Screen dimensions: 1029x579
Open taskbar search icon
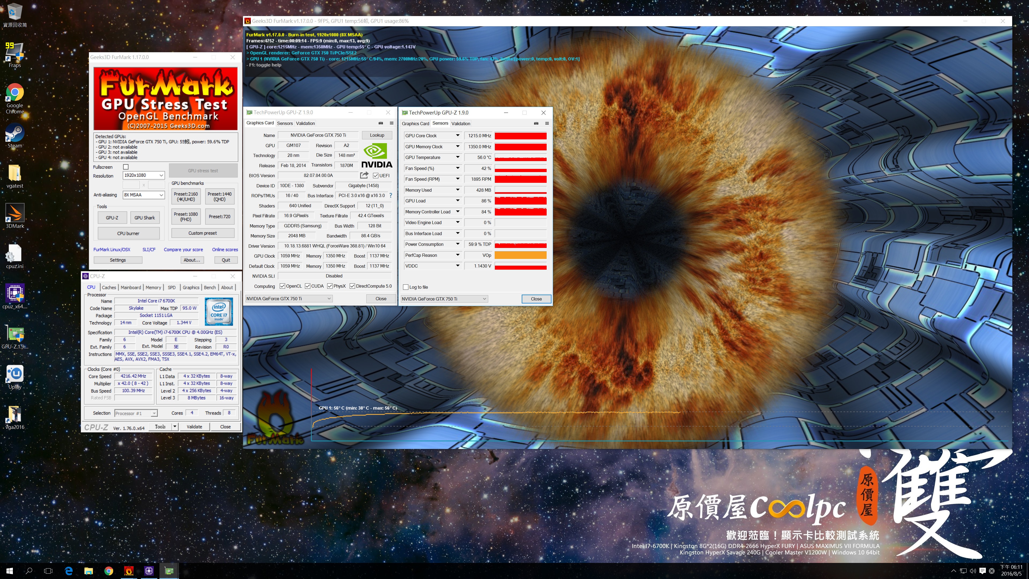click(x=29, y=571)
